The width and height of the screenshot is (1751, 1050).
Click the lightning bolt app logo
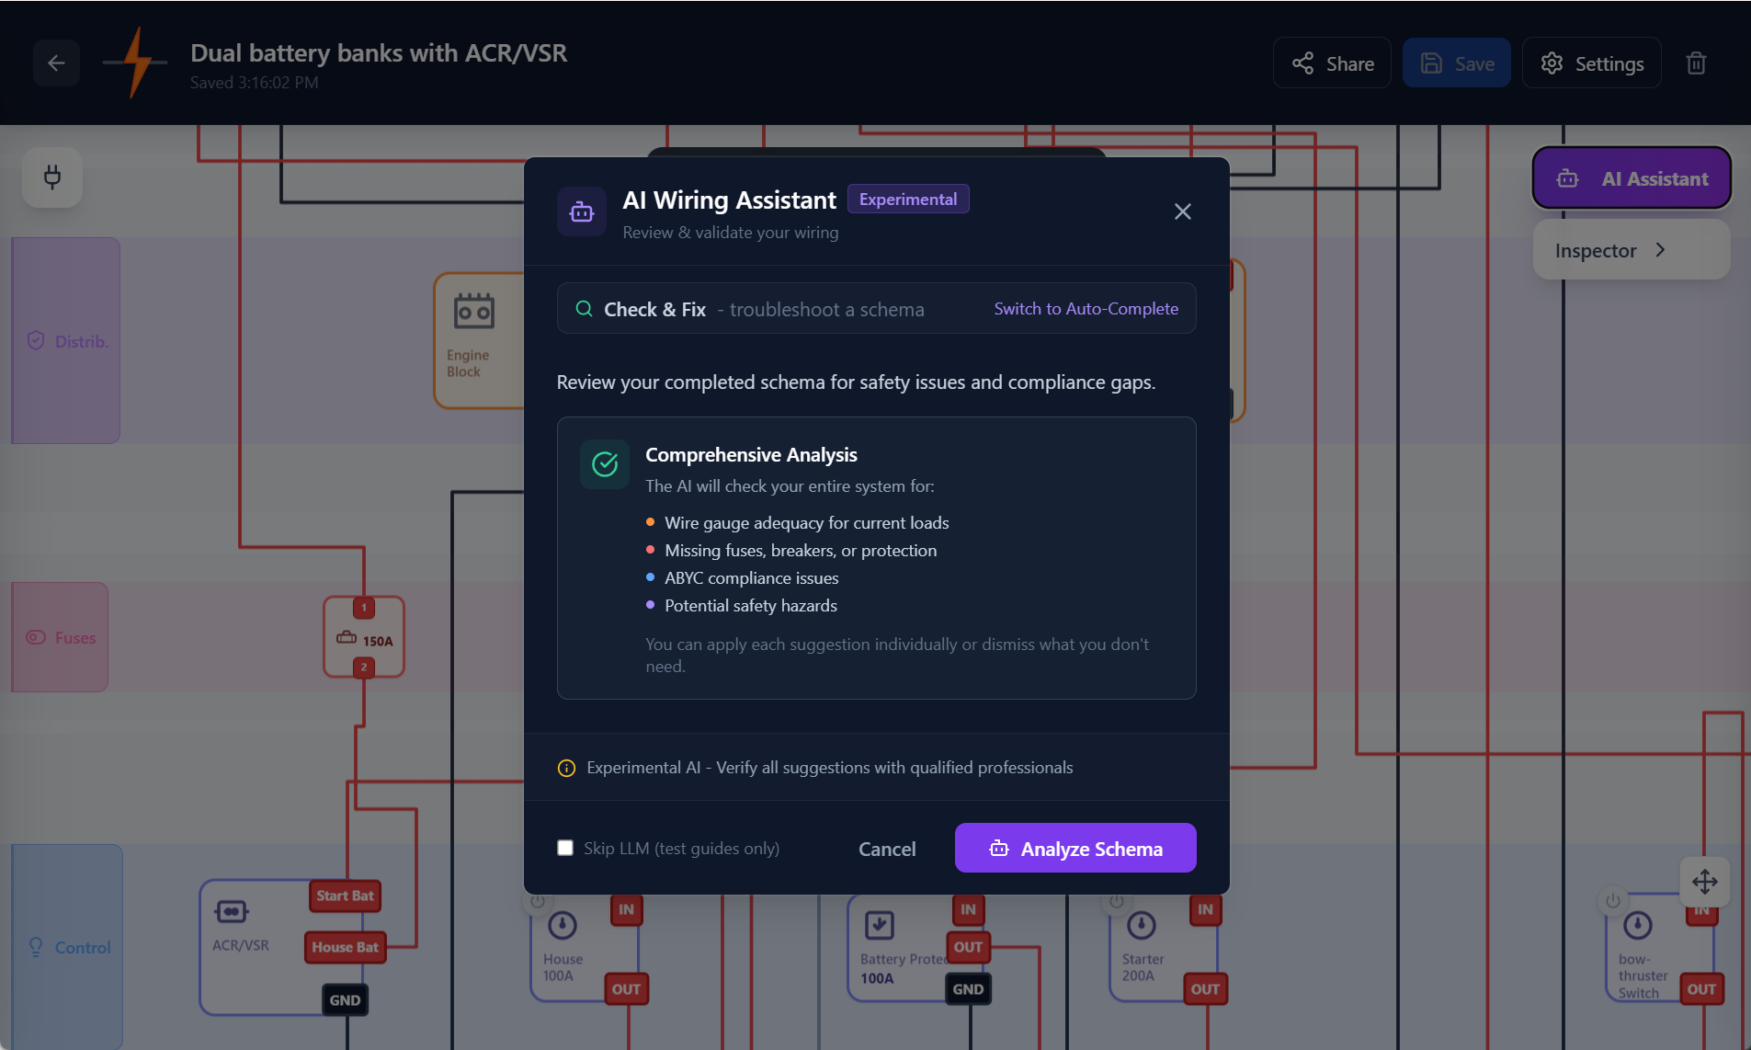pyautogui.click(x=134, y=62)
